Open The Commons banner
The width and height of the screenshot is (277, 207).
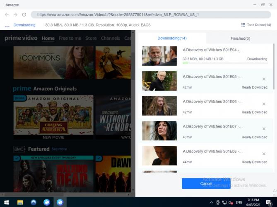tap(53, 63)
